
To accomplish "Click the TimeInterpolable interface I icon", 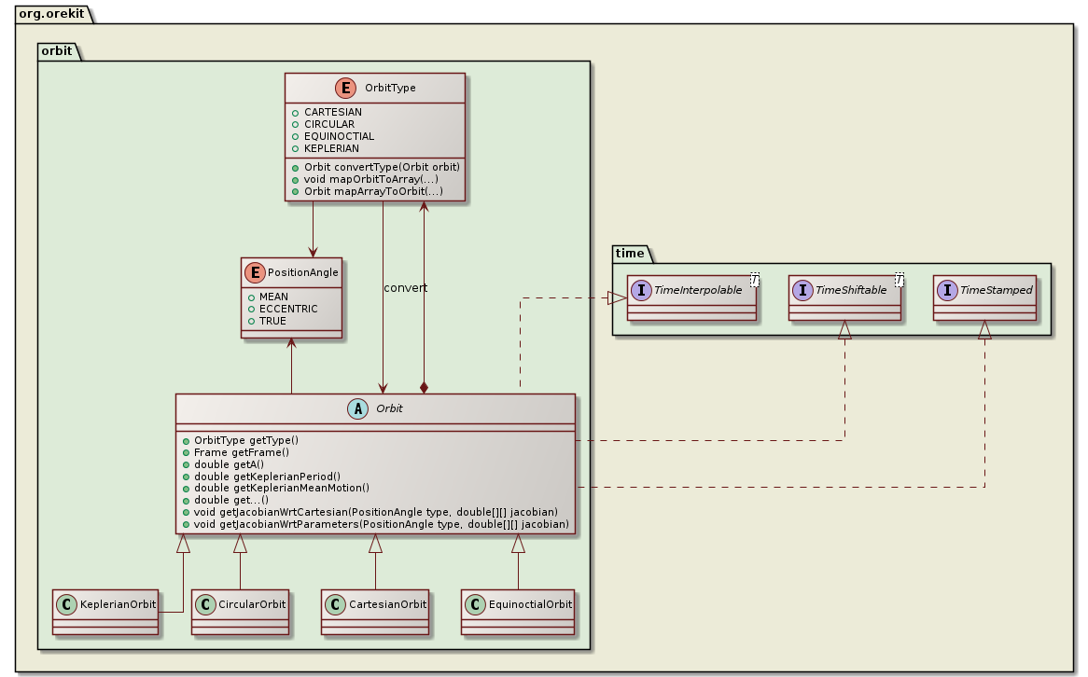I will (641, 291).
